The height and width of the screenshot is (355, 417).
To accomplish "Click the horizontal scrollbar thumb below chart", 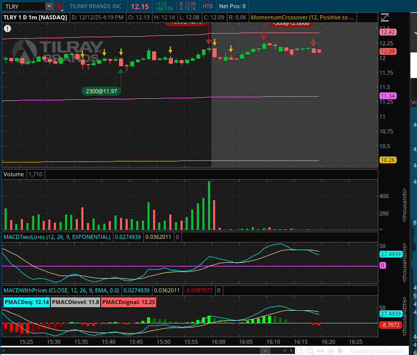I will point(266,351).
